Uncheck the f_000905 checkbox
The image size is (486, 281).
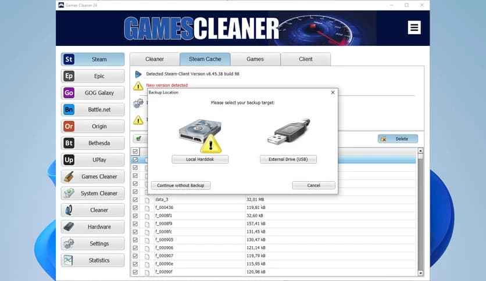pyautogui.click(x=135, y=240)
